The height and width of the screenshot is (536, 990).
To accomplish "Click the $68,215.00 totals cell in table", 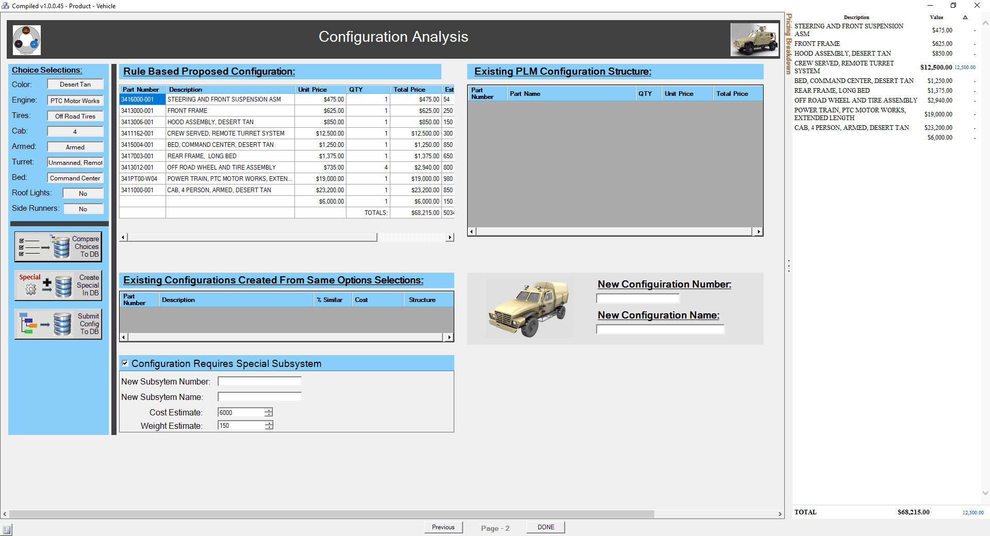I will tap(416, 213).
